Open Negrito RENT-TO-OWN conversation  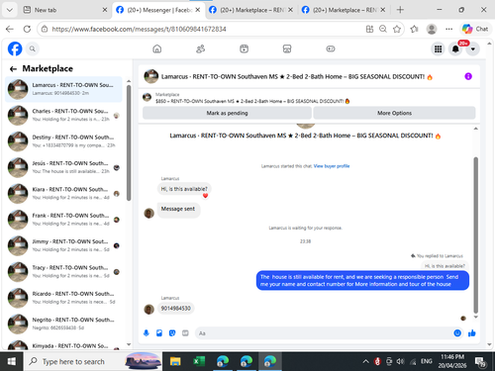[x=63, y=324]
